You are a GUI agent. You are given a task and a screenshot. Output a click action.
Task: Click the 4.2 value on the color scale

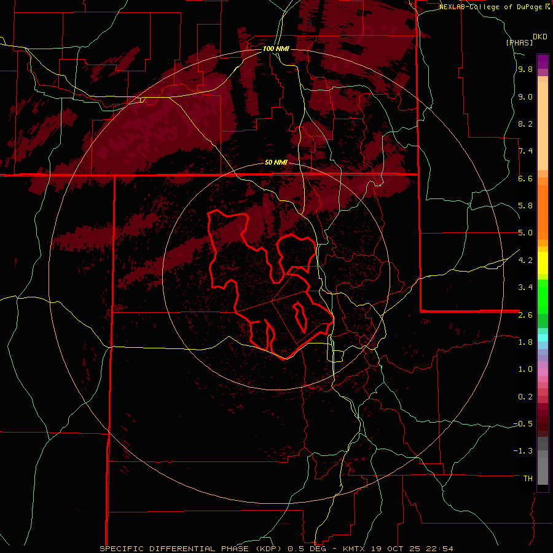(x=525, y=261)
